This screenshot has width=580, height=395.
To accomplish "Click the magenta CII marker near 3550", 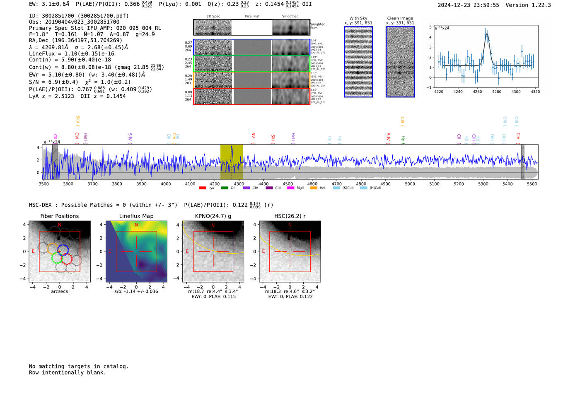I will click(55, 139).
